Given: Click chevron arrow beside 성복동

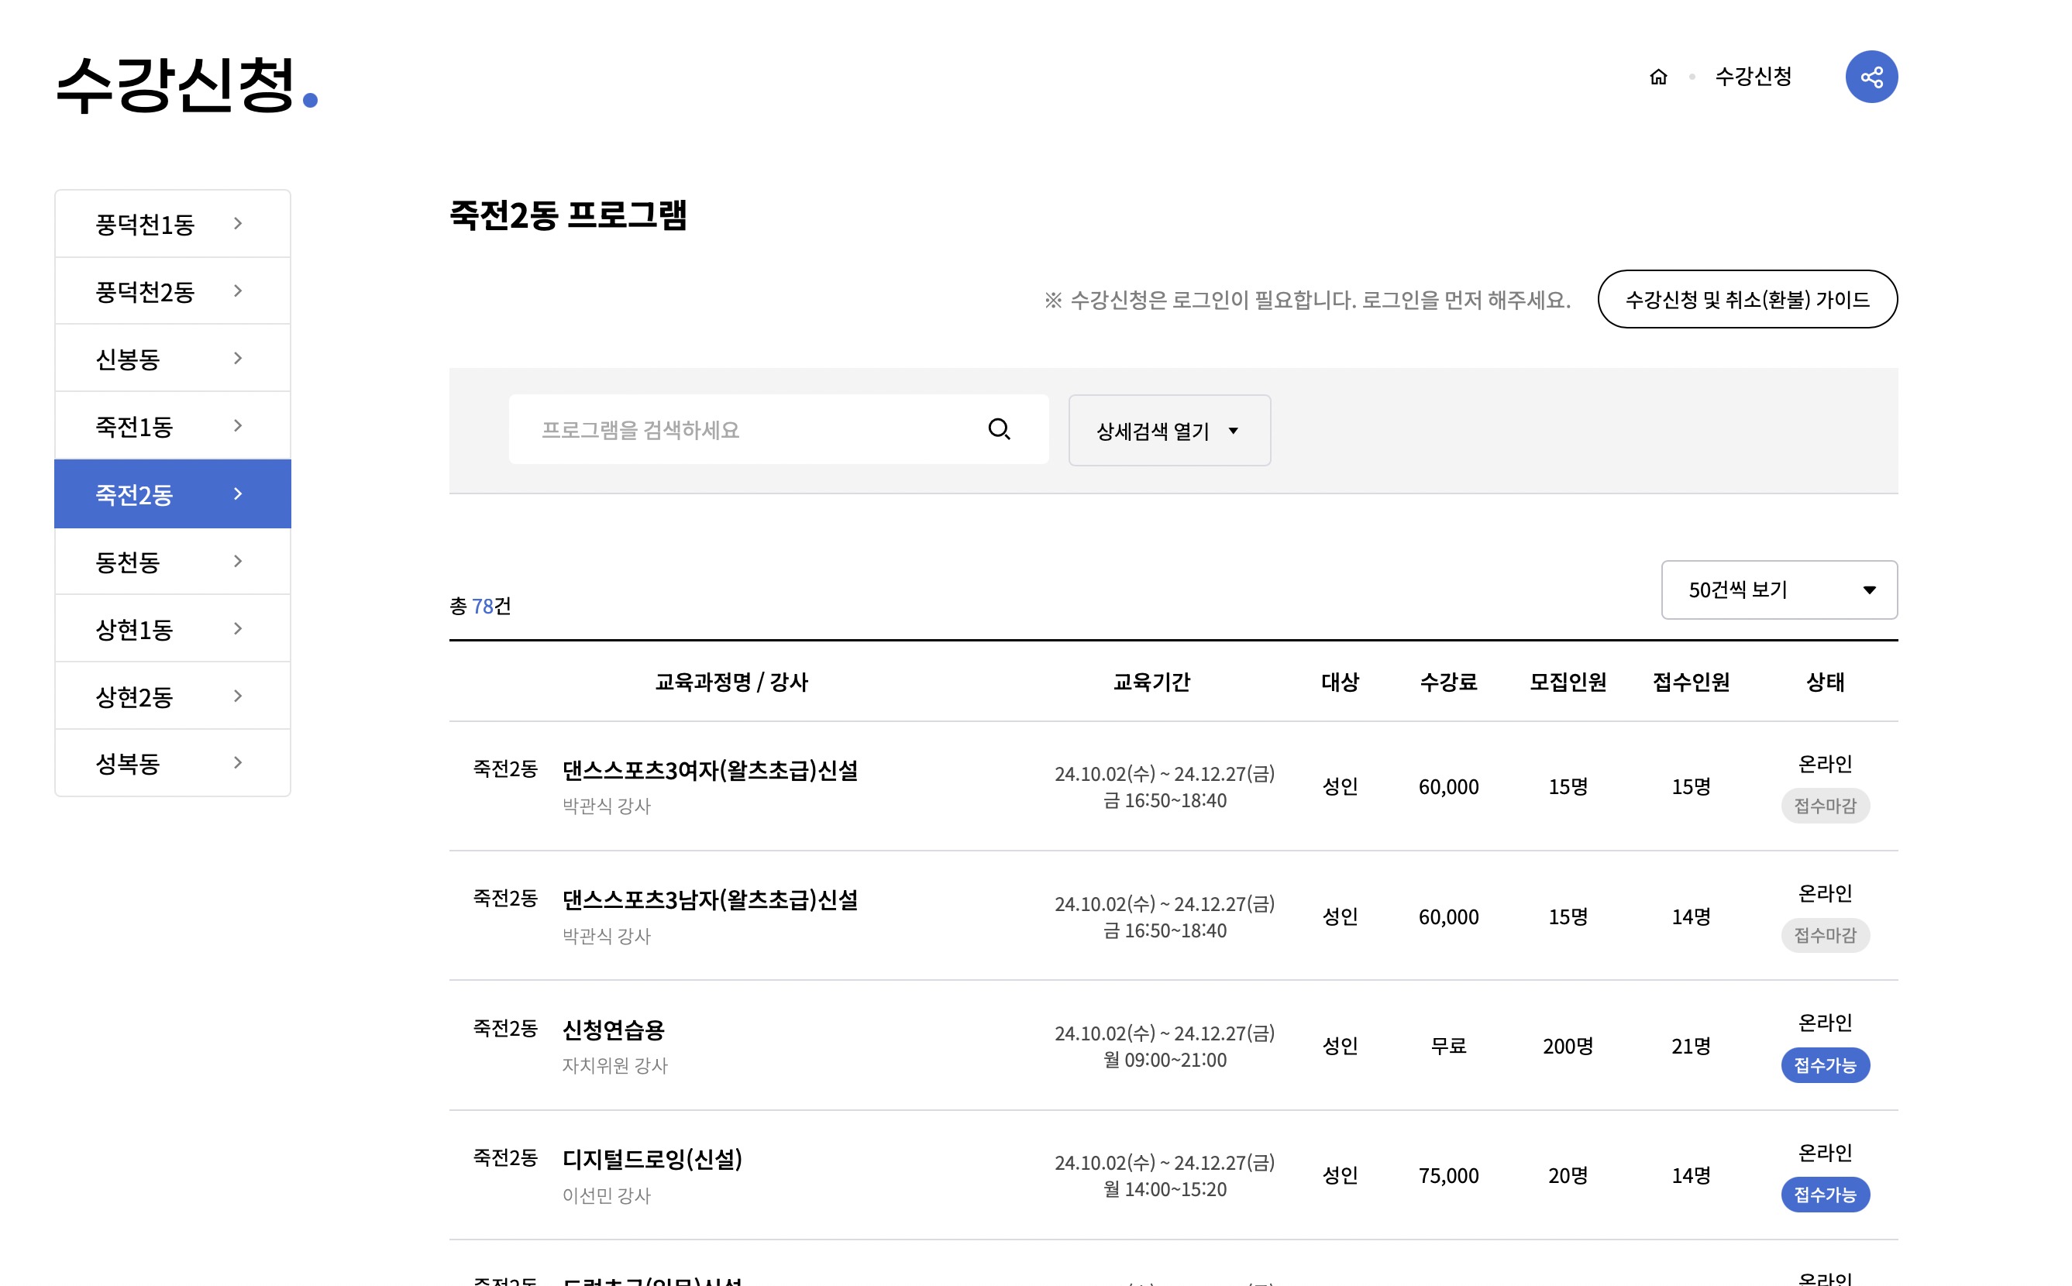Looking at the screenshot, I should pos(238,763).
